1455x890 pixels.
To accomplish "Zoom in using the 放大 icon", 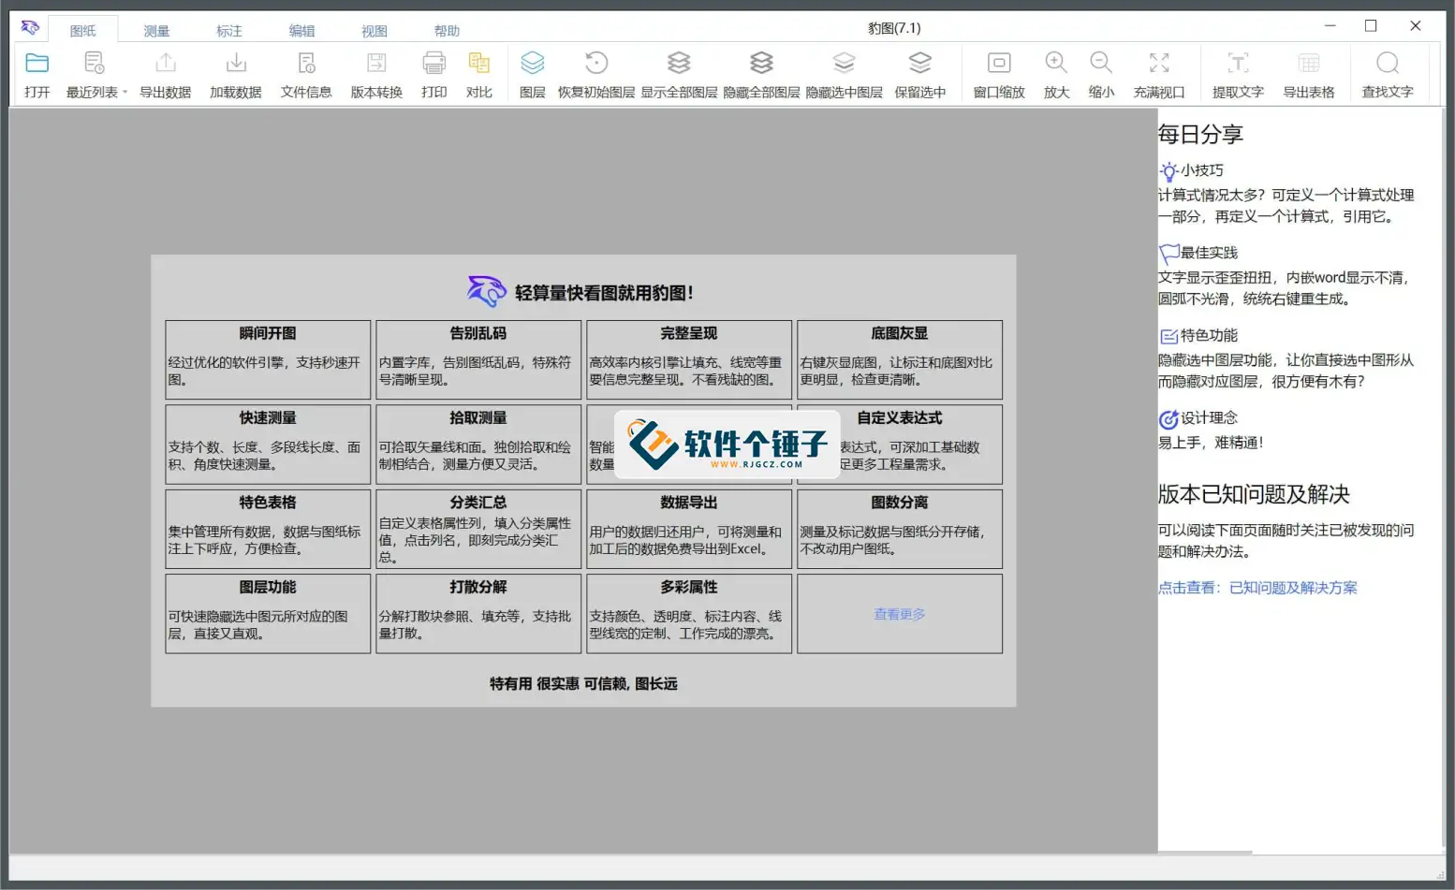I will point(1055,73).
